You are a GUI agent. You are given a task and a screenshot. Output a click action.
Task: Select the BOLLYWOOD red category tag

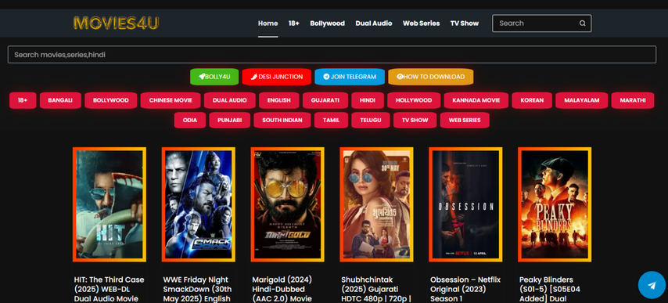111,100
